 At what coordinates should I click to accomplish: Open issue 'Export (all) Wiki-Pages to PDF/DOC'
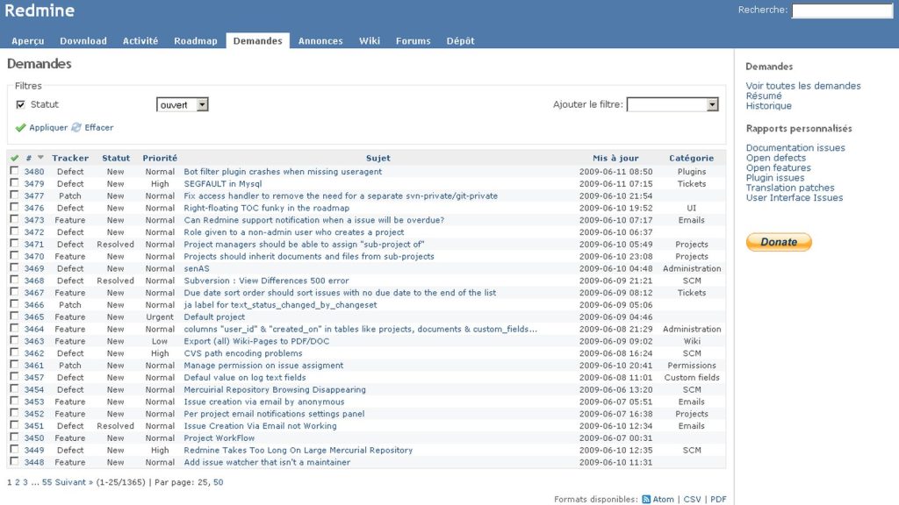click(x=256, y=341)
